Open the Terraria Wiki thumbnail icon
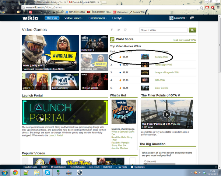221x176 pixels. pyautogui.click(x=145, y=57)
